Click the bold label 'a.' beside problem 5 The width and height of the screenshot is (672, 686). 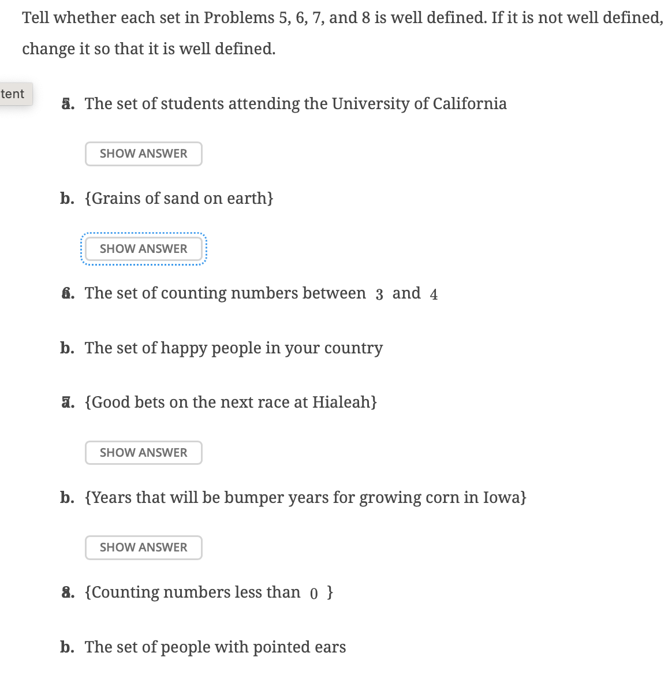(66, 104)
